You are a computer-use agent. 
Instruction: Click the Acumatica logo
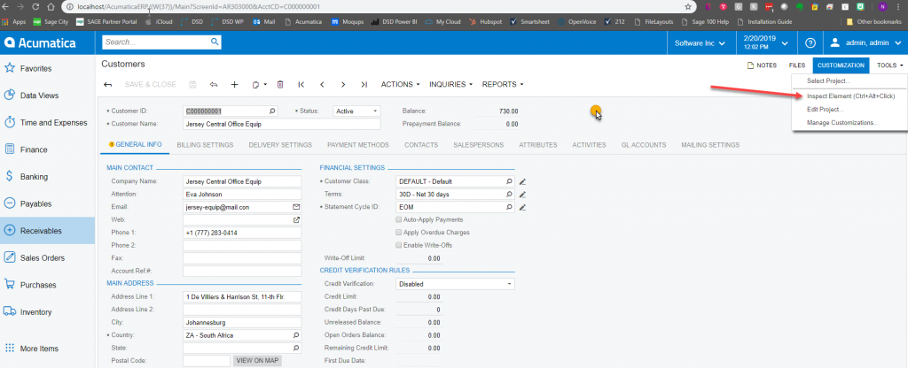[x=41, y=42]
